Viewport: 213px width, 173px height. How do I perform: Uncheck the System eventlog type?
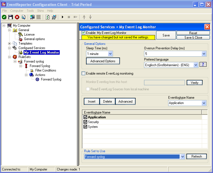(85, 127)
